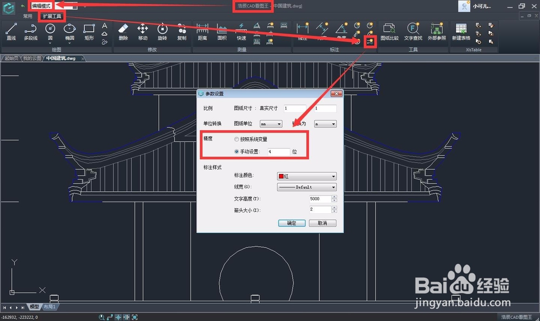Open the 图纸单位 mm dropdown

[x=271, y=124]
